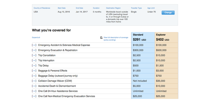This screenshot has width=213, height=105.
Task: Click the blue Change button
Action: pos(168,12)
